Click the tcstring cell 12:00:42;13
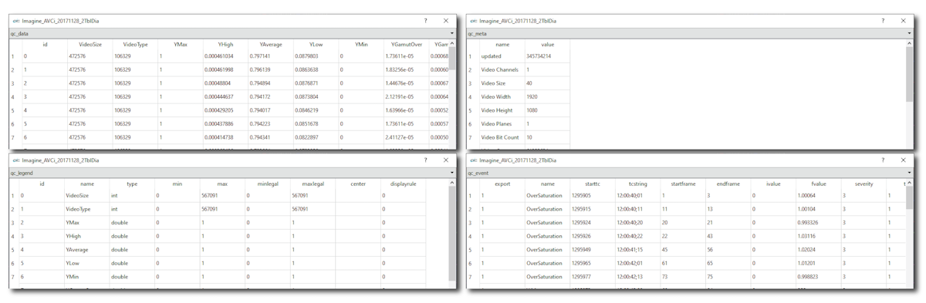This screenshot has height=303, width=926. pyautogui.click(x=638, y=277)
